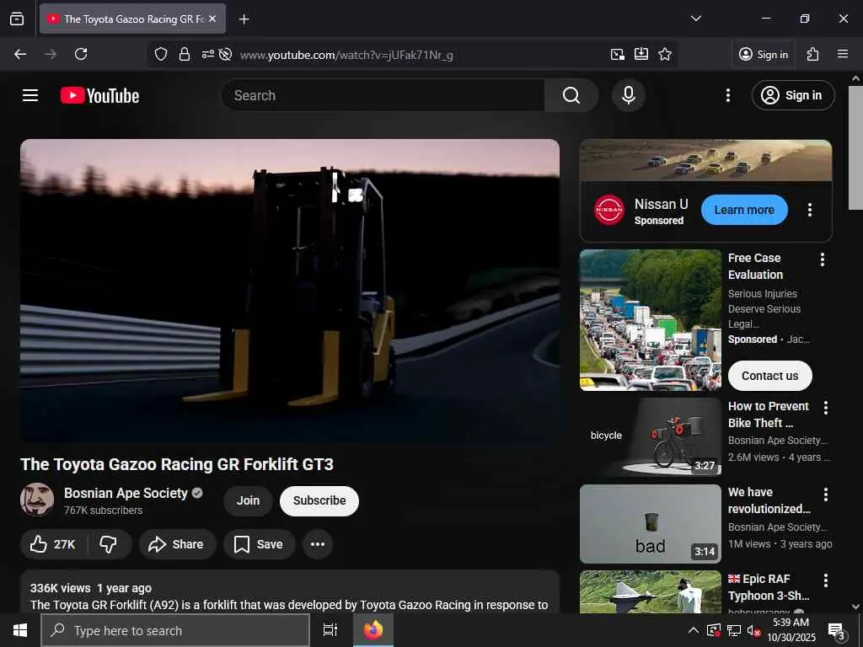This screenshot has height=647, width=863.
Task: View site security padlock info
Action: coord(185,54)
